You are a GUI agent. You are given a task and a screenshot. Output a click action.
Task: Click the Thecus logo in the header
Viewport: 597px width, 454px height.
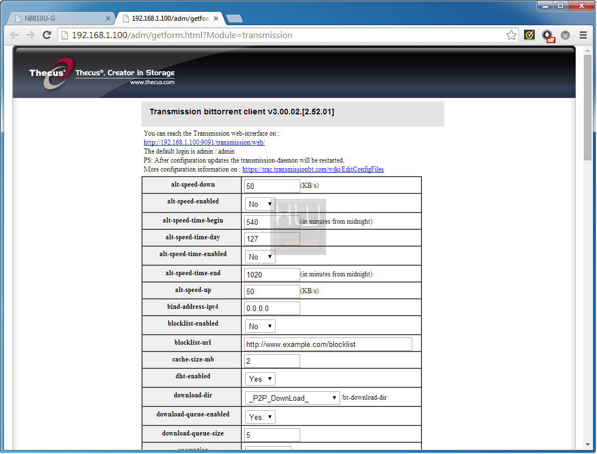pyautogui.click(x=52, y=73)
